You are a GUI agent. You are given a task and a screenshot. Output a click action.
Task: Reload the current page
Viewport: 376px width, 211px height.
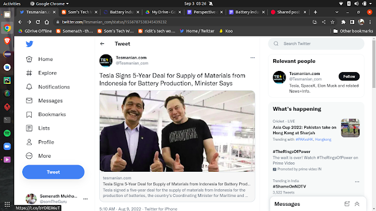point(38,22)
